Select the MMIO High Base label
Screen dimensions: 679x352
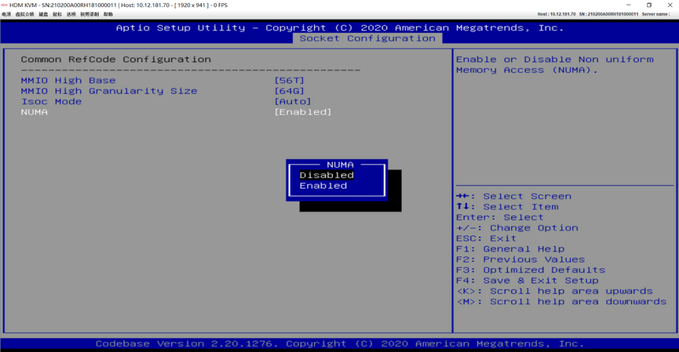point(68,81)
